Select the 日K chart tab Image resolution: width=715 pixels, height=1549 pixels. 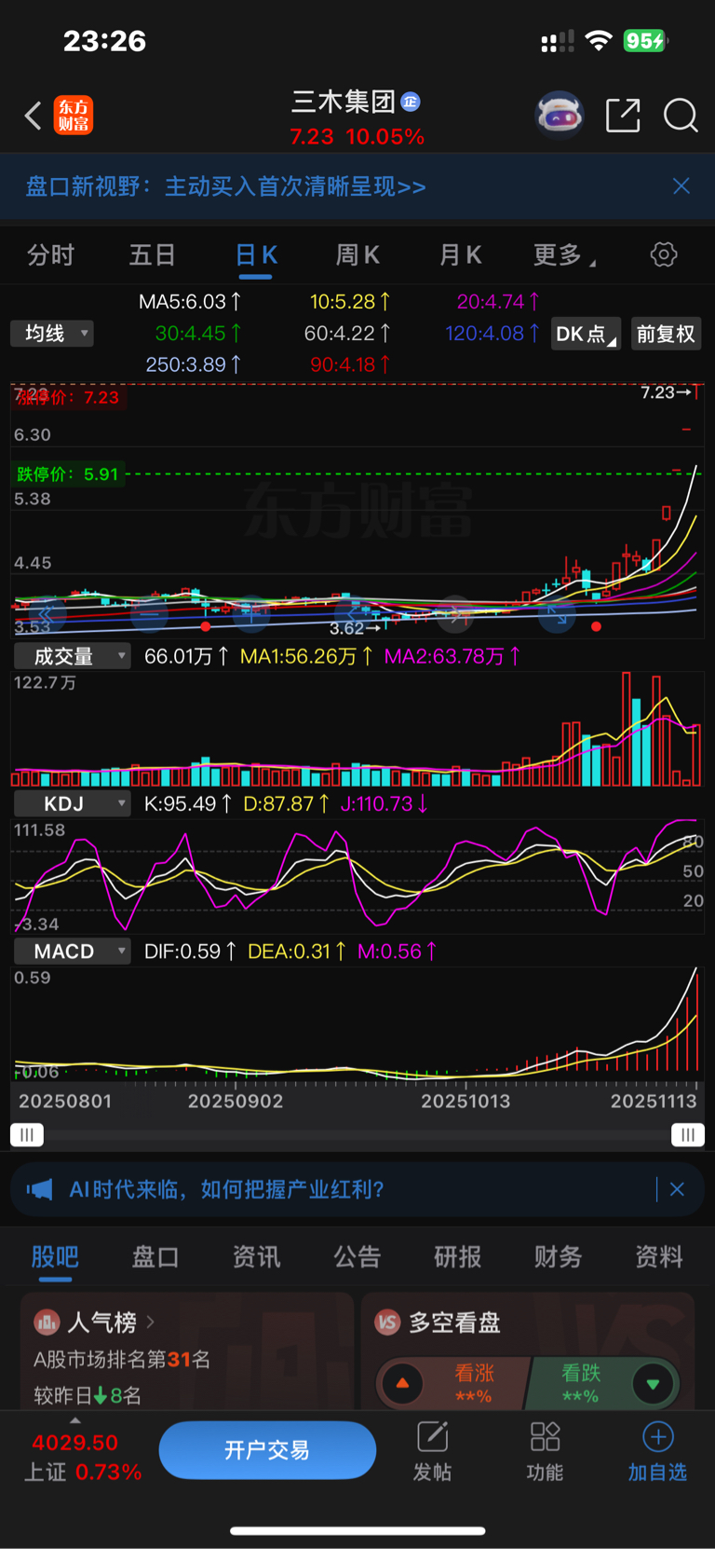point(256,255)
